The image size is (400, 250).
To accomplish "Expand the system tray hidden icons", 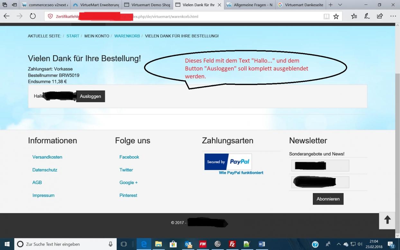I will click(339, 244).
